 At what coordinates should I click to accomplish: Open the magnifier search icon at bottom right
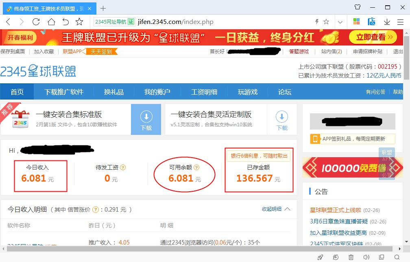pos(397,257)
